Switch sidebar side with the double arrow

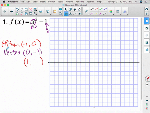147,84
